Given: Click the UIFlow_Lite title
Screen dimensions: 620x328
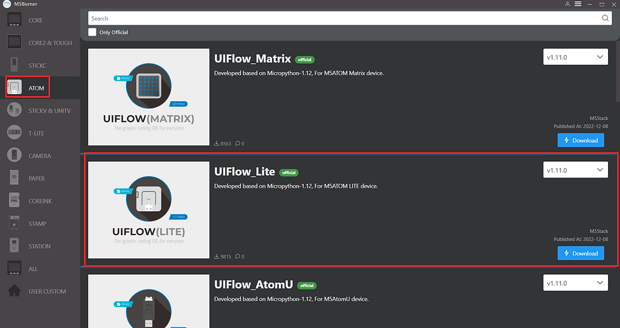Looking at the screenshot, I should 244,171.
